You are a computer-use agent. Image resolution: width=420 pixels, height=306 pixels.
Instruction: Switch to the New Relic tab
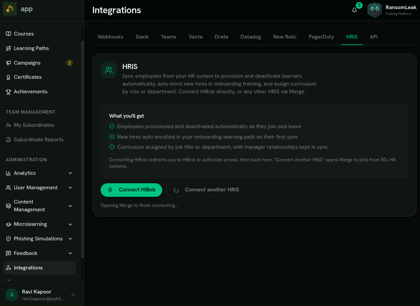pyautogui.click(x=285, y=37)
